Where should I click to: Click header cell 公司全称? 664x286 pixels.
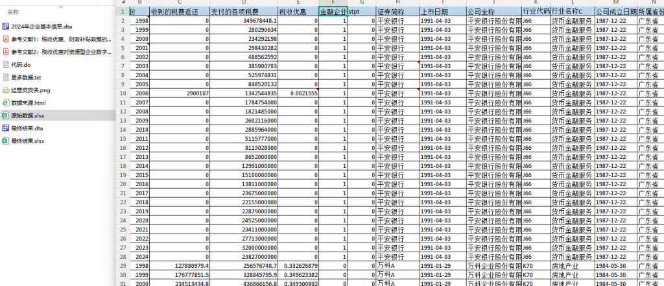click(493, 12)
